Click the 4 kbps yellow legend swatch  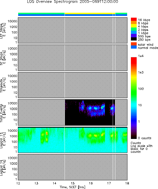[134, 26]
